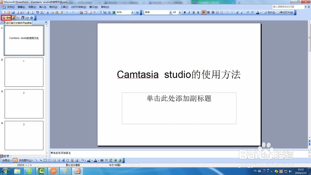The height and width of the screenshot is (175, 311).
Task: Toggle bold formatting
Action: (x=185, y=12)
